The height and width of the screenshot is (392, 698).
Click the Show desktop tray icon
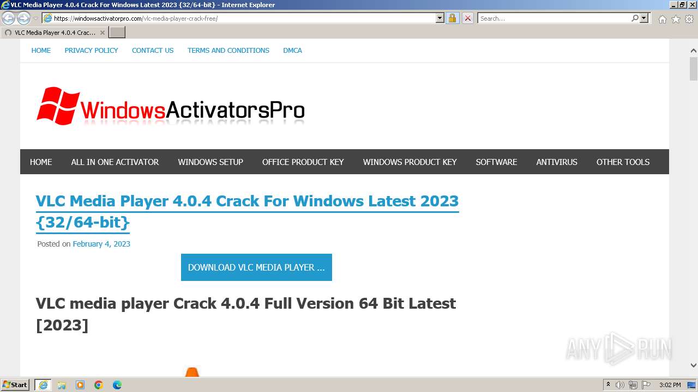tap(692, 385)
